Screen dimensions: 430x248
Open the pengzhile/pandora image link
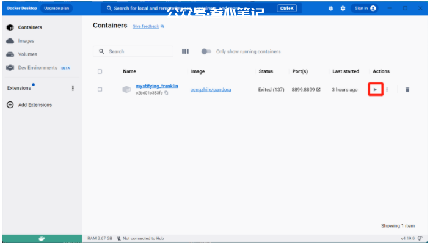pos(211,90)
